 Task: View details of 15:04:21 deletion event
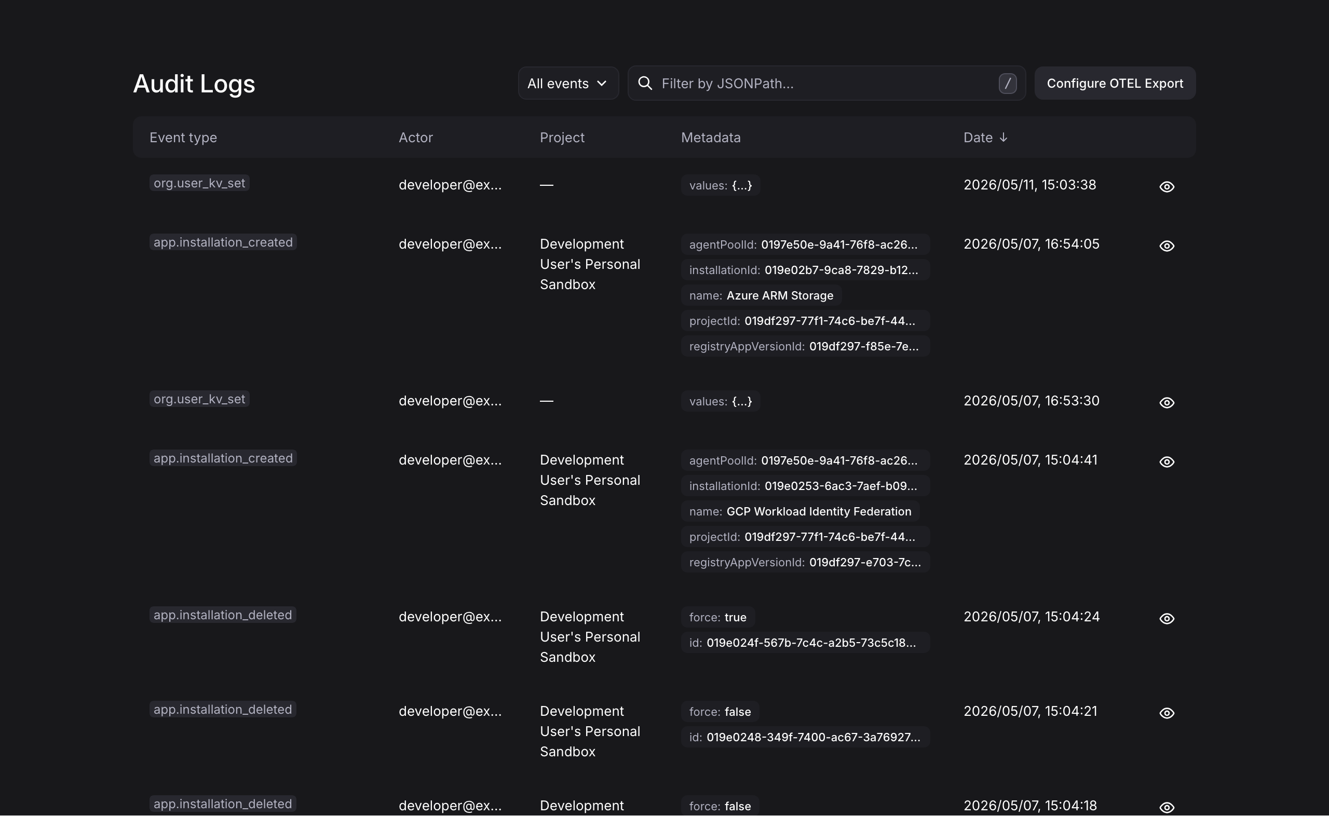[x=1167, y=713]
